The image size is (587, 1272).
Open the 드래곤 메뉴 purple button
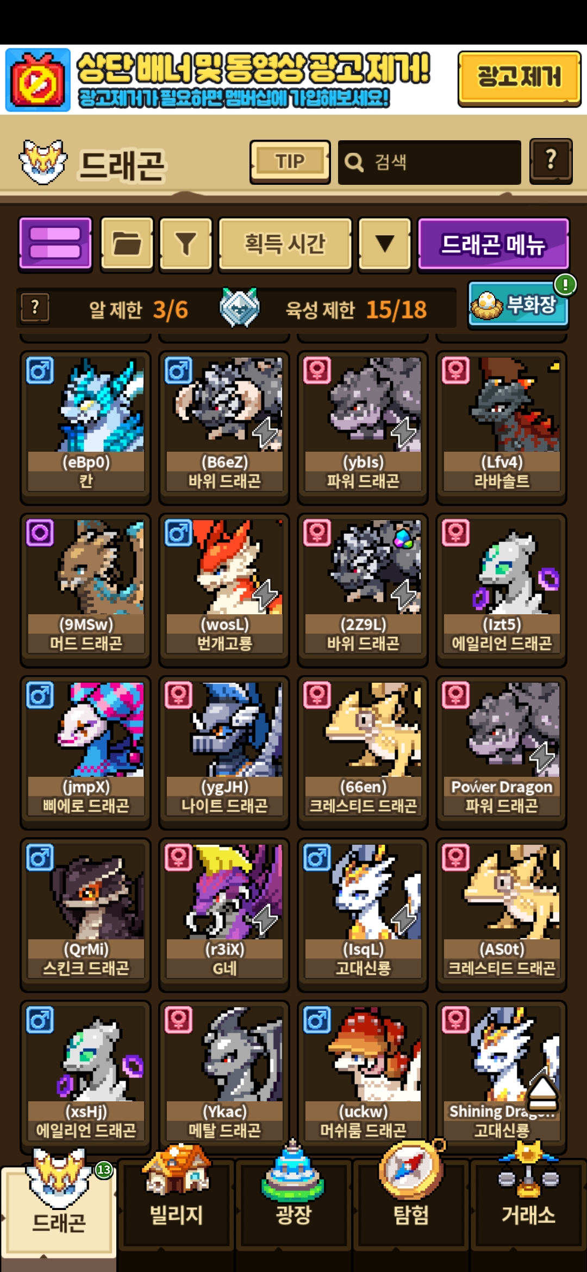point(494,243)
